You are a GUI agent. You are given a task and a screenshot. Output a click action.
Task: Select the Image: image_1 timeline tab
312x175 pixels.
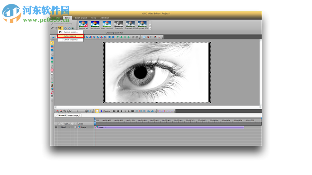[x=74, y=115]
